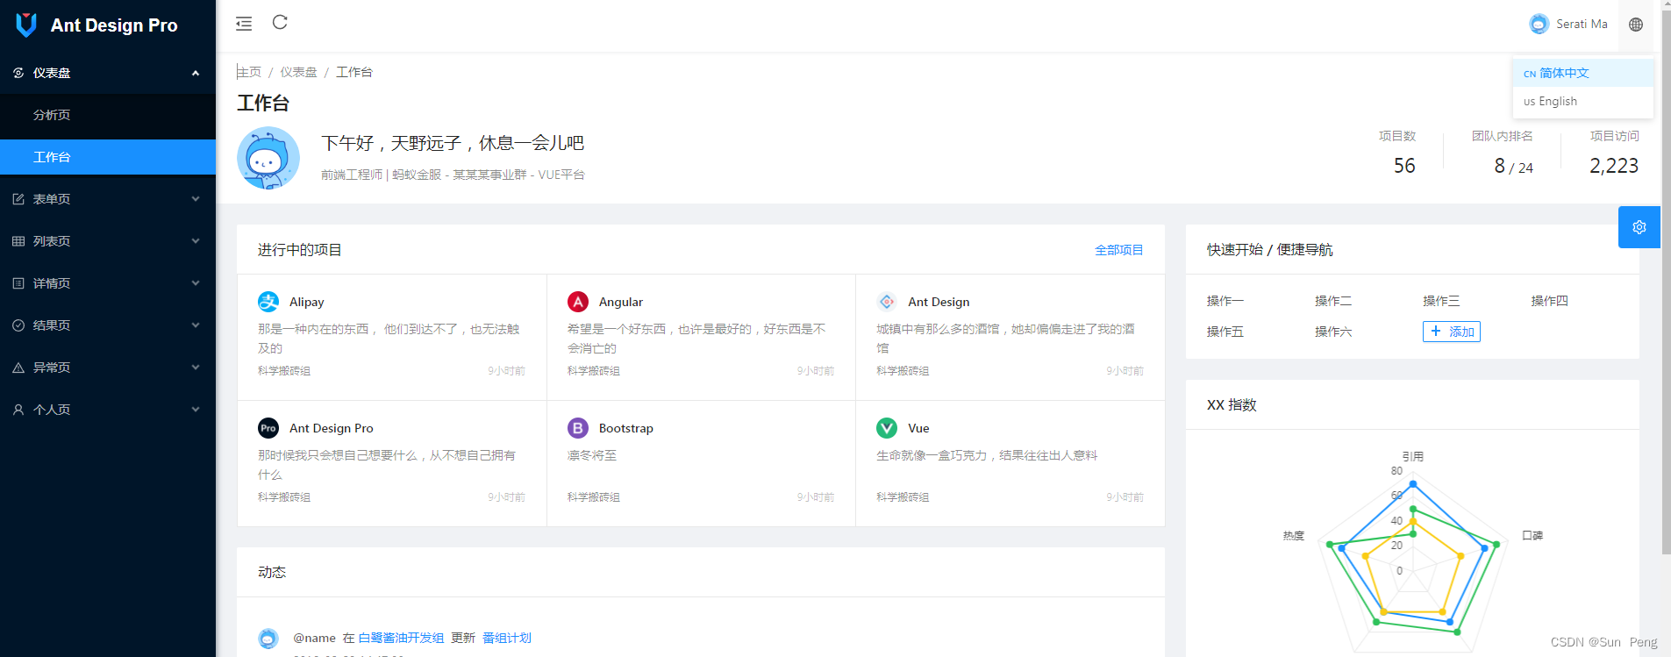Collapse sidebar with the menu fold icon
The image size is (1671, 657).
click(244, 24)
